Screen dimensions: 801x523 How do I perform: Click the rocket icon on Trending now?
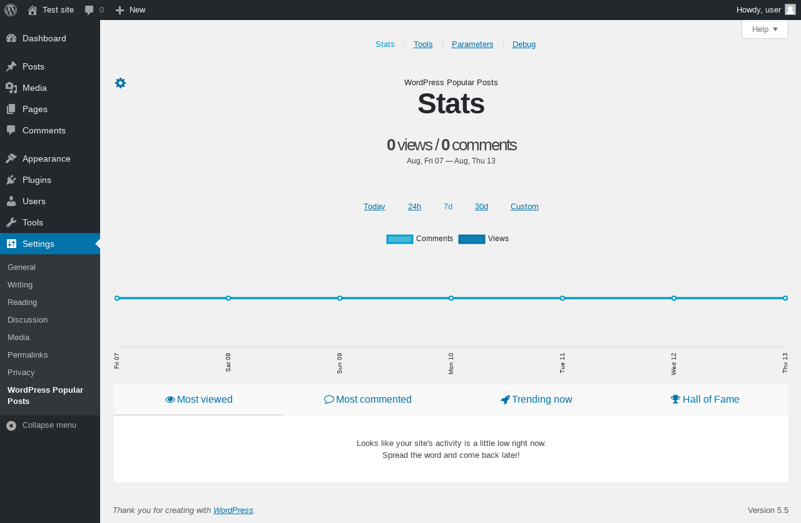[506, 400]
